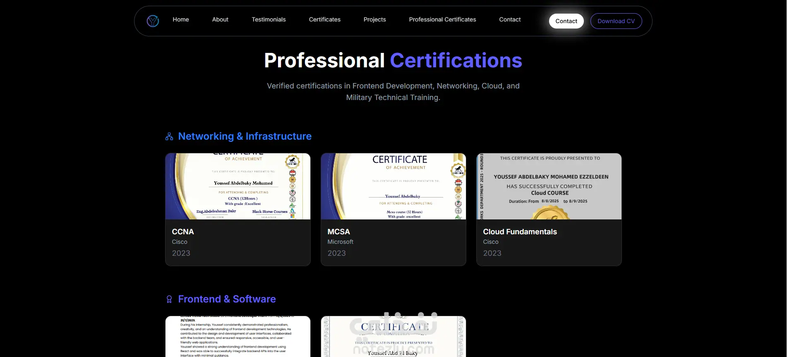Select the Cloud Fundamentals card title
This screenshot has height=357, width=787.
(x=520, y=232)
